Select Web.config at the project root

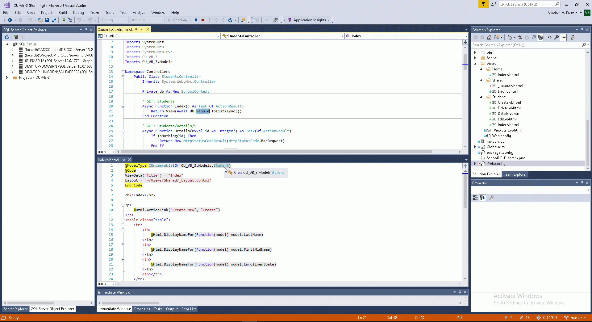(x=496, y=164)
